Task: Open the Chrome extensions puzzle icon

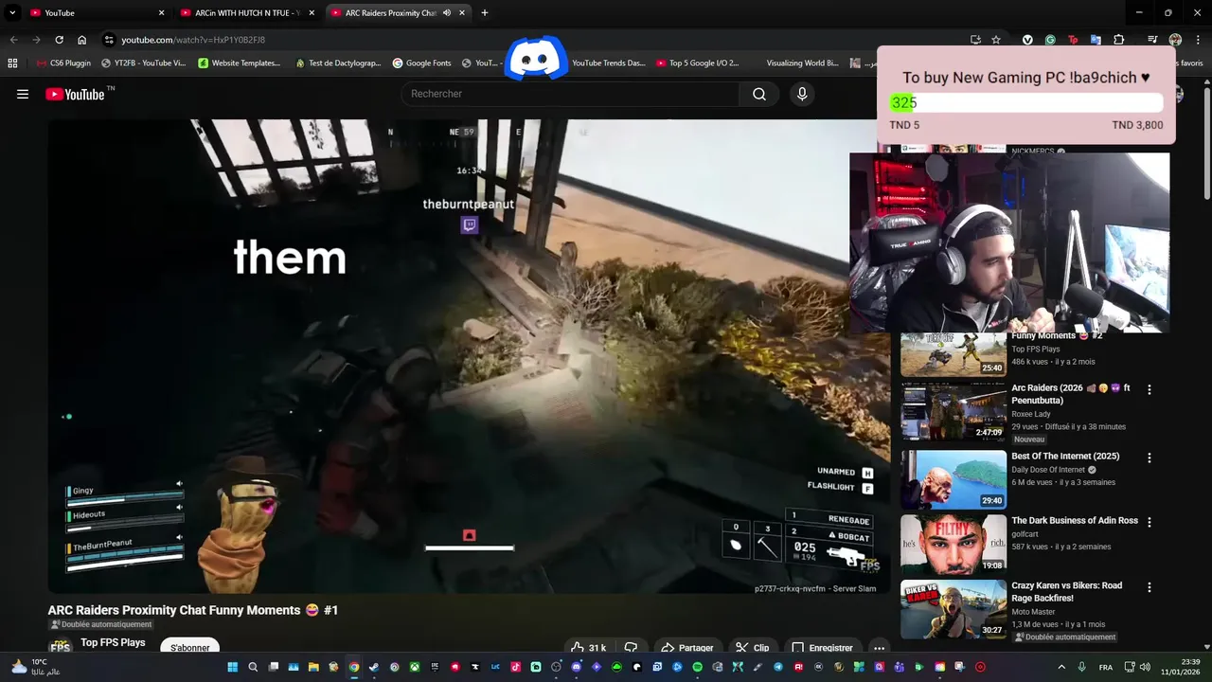Action: point(1118,40)
